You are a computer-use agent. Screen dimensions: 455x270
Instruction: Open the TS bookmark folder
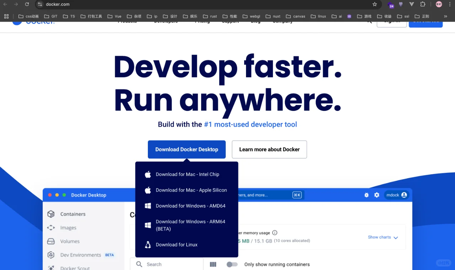tap(69, 16)
